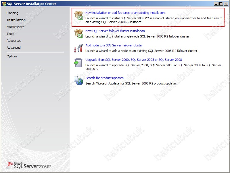Open Upgrade from SQL Server 2000, 2005 or 2008
The width and height of the screenshot is (230, 173).
tap(134, 60)
